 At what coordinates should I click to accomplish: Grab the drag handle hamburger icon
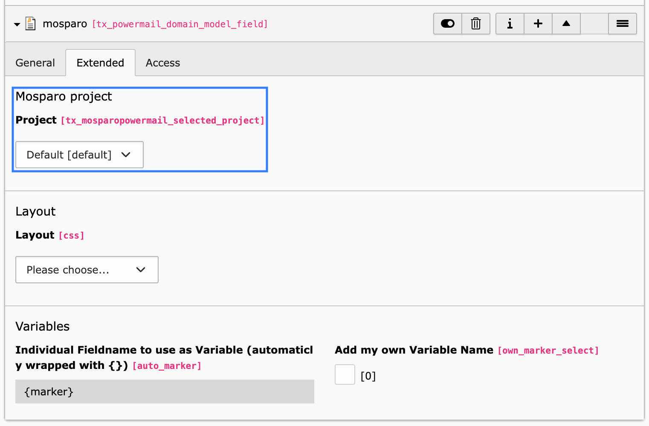point(623,23)
